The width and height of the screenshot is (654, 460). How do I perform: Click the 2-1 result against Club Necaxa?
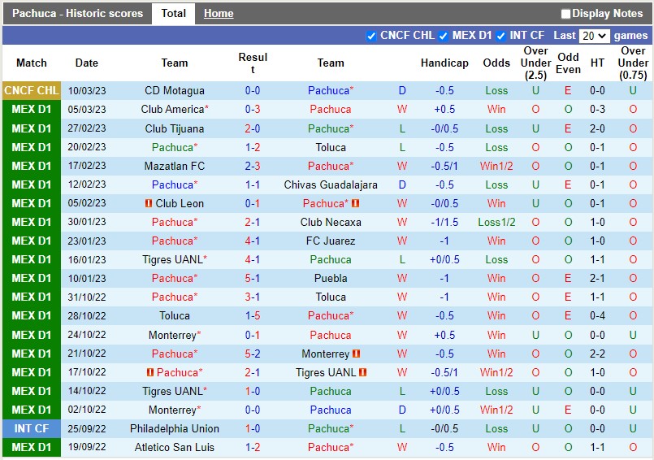[253, 222]
